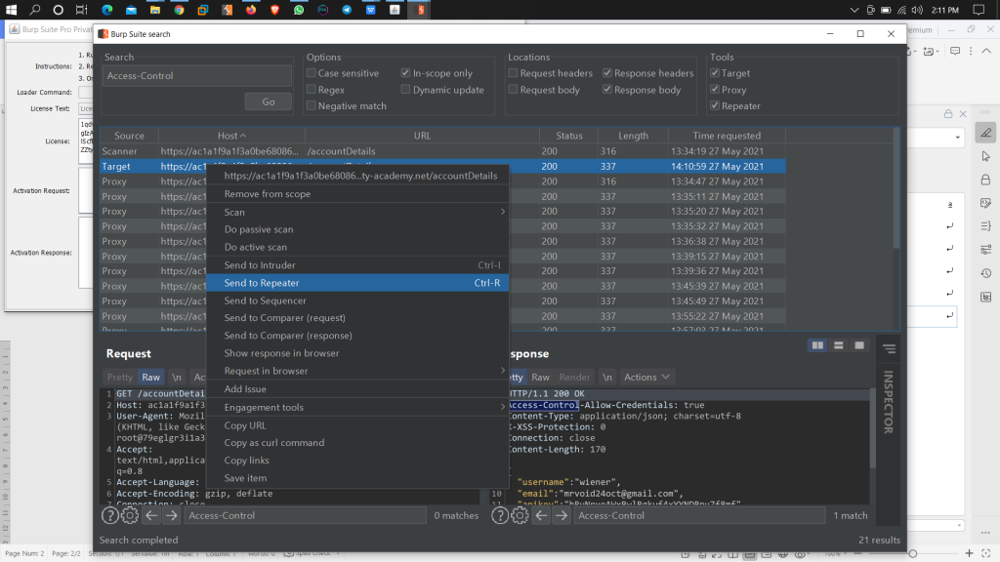Uncheck the Proxy tool checkbox

(715, 89)
